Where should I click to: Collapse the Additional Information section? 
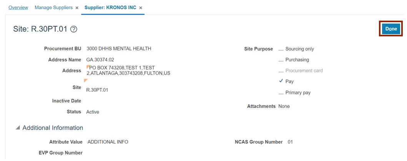click(x=18, y=128)
